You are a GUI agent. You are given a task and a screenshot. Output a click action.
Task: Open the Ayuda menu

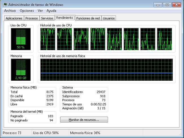(x=51, y=11)
